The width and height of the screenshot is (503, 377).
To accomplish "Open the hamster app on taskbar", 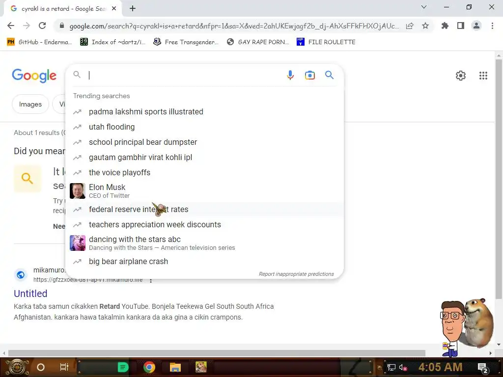I will click(201, 367).
